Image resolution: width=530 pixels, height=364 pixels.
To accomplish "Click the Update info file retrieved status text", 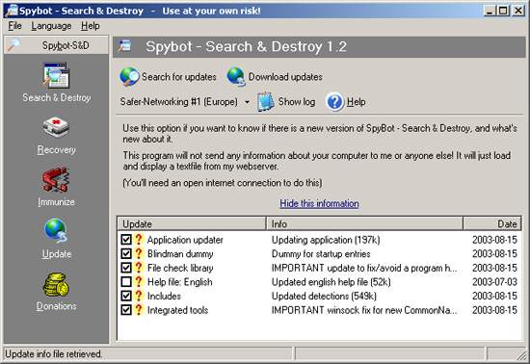I will click(x=53, y=353).
